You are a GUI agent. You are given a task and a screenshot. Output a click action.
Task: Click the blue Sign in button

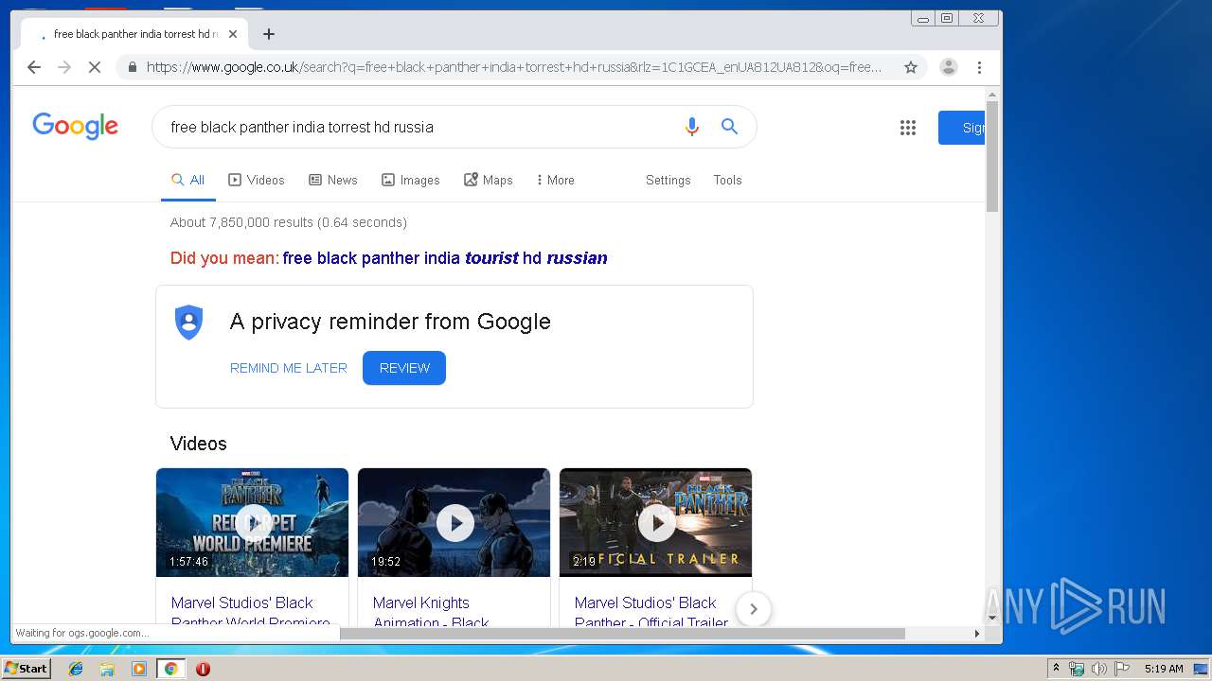(962, 128)
